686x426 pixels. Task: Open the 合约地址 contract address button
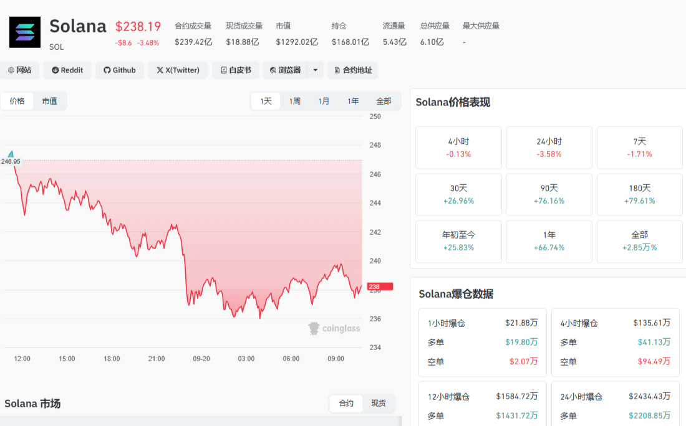click(x=352, y=70)
